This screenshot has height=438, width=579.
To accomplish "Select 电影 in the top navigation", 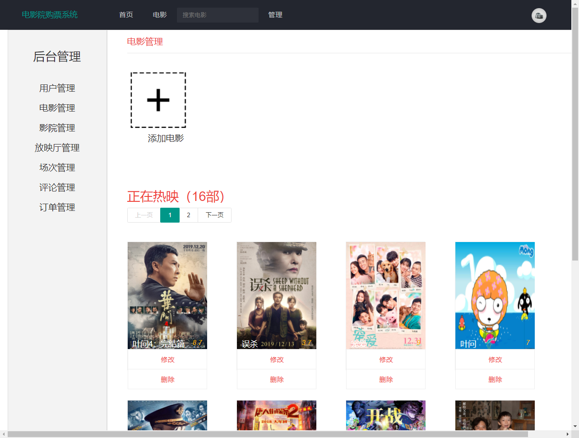I will pos(159,14).
